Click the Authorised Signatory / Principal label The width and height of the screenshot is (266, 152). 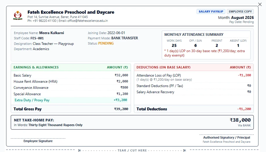click(x=227, y=137)
